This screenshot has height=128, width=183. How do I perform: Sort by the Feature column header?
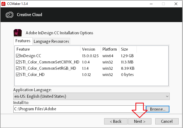(47, 49)
